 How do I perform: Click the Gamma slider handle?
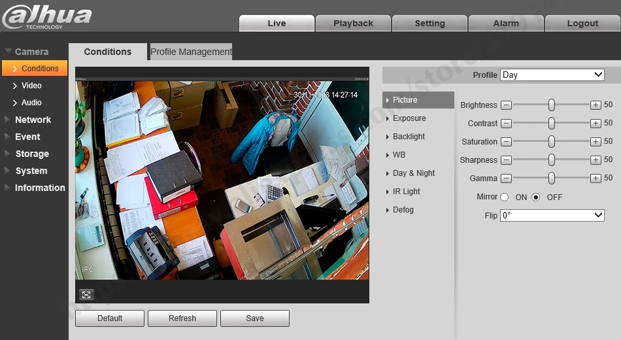pos(551,178)
